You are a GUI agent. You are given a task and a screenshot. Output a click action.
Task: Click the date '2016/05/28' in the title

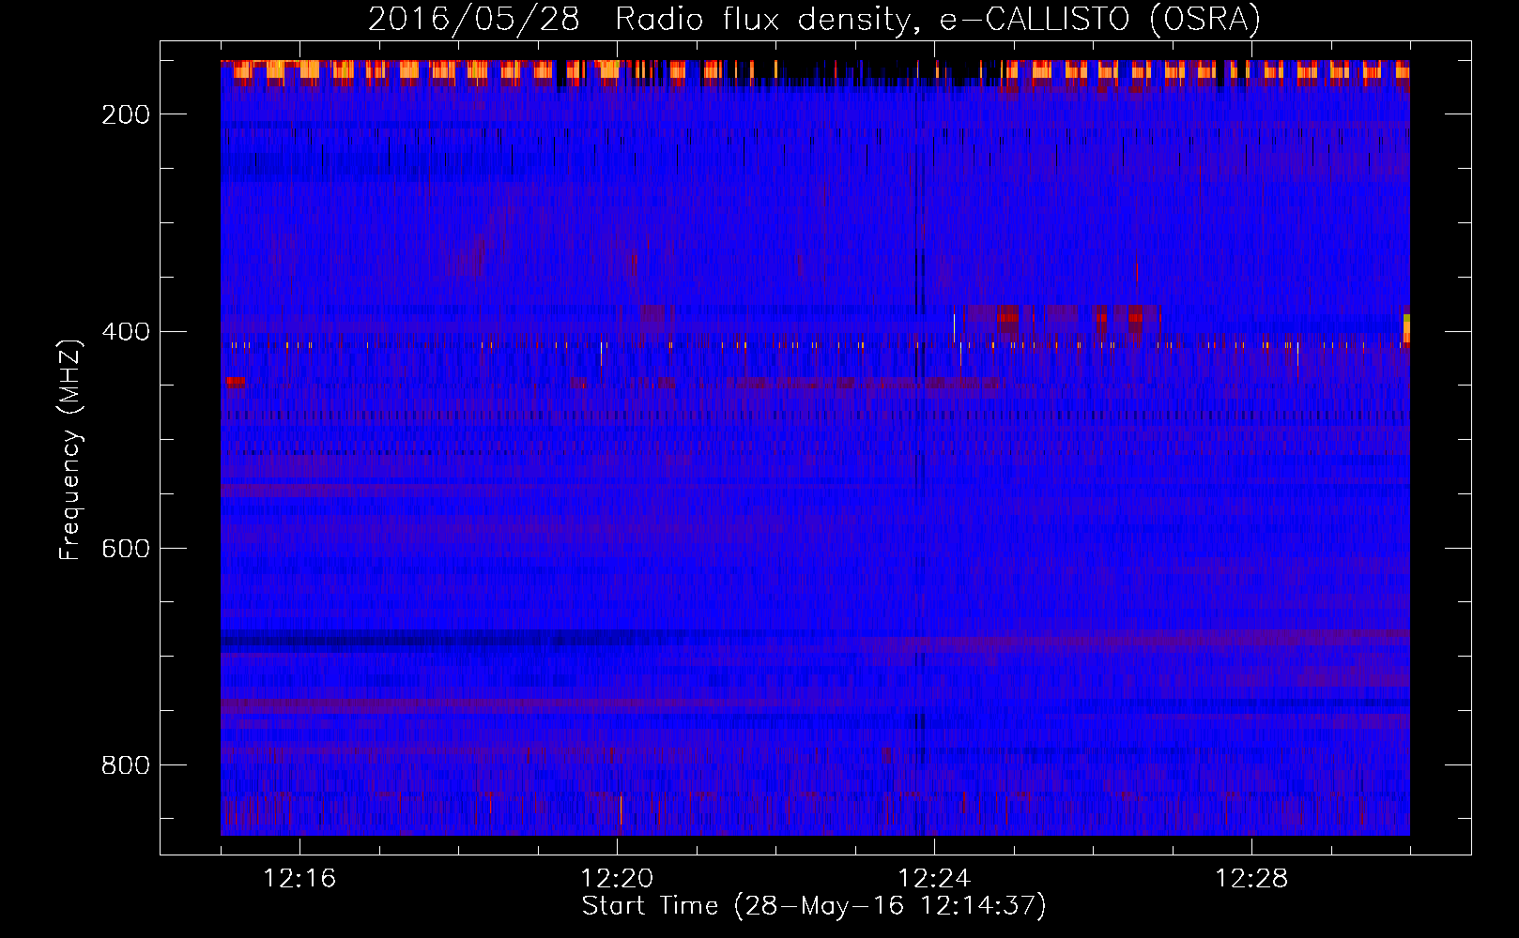(x=474, y=19)
